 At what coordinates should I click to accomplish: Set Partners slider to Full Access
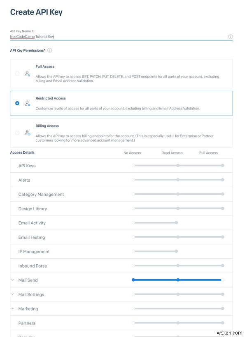pos(222,323)
